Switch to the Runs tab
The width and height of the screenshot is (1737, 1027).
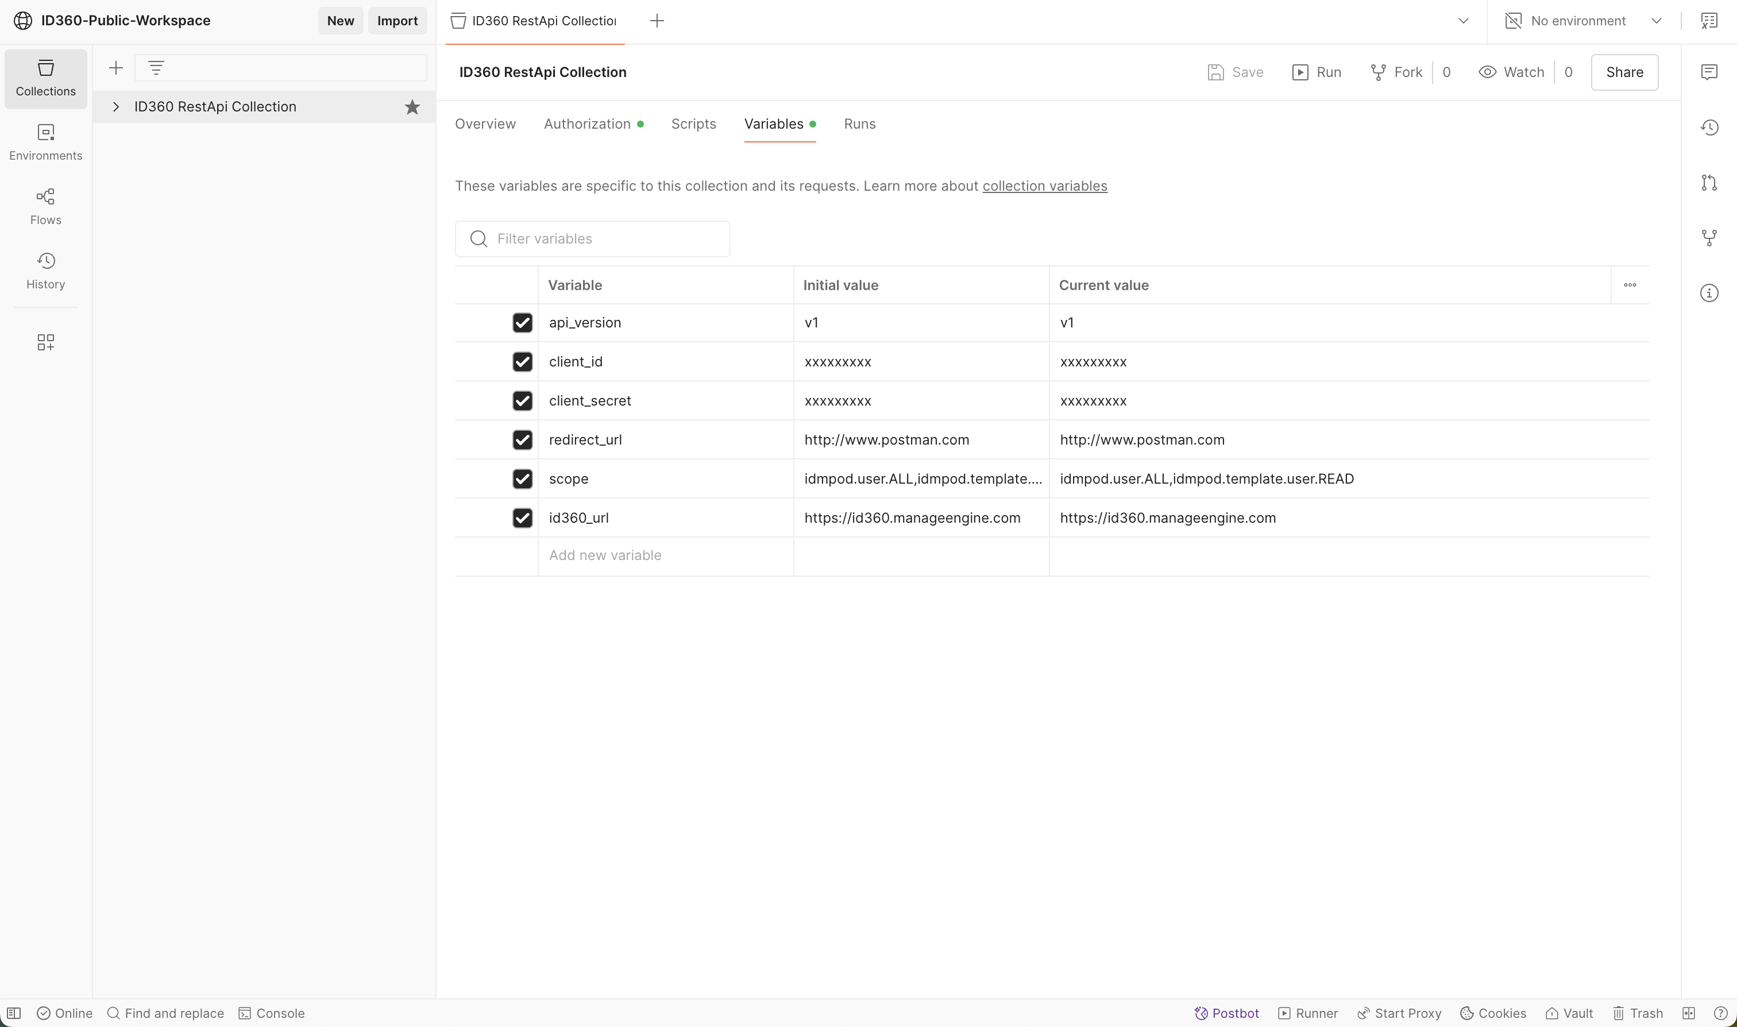pyautogui.click(x=859, y=124)
